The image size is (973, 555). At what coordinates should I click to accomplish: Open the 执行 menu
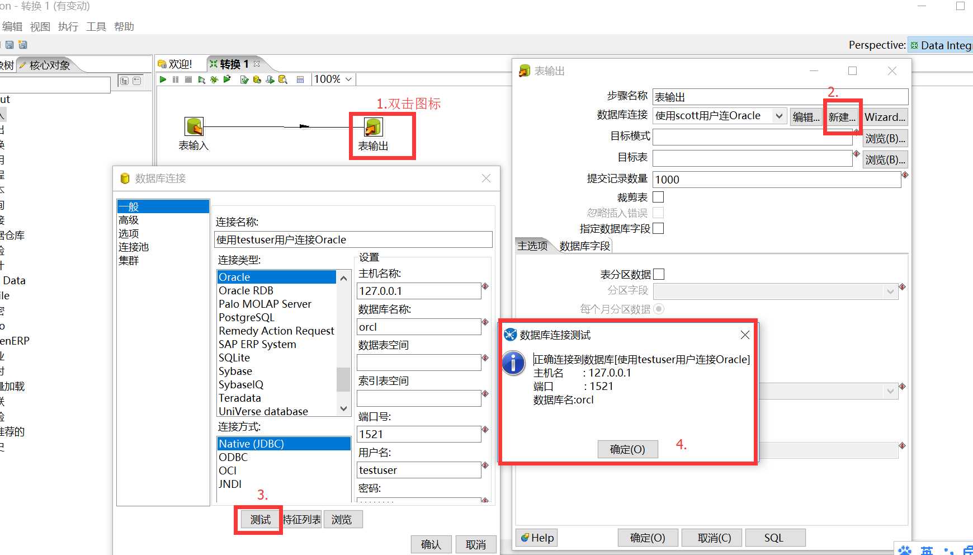pos(68,27)
